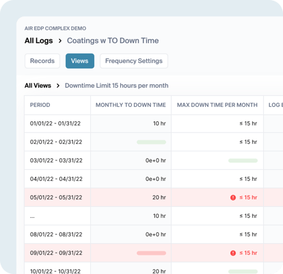Image resolution: width=283 pixels, height=274 pixels.
Task: Return to All Views breadcrumb
Action: coord(38,86)
